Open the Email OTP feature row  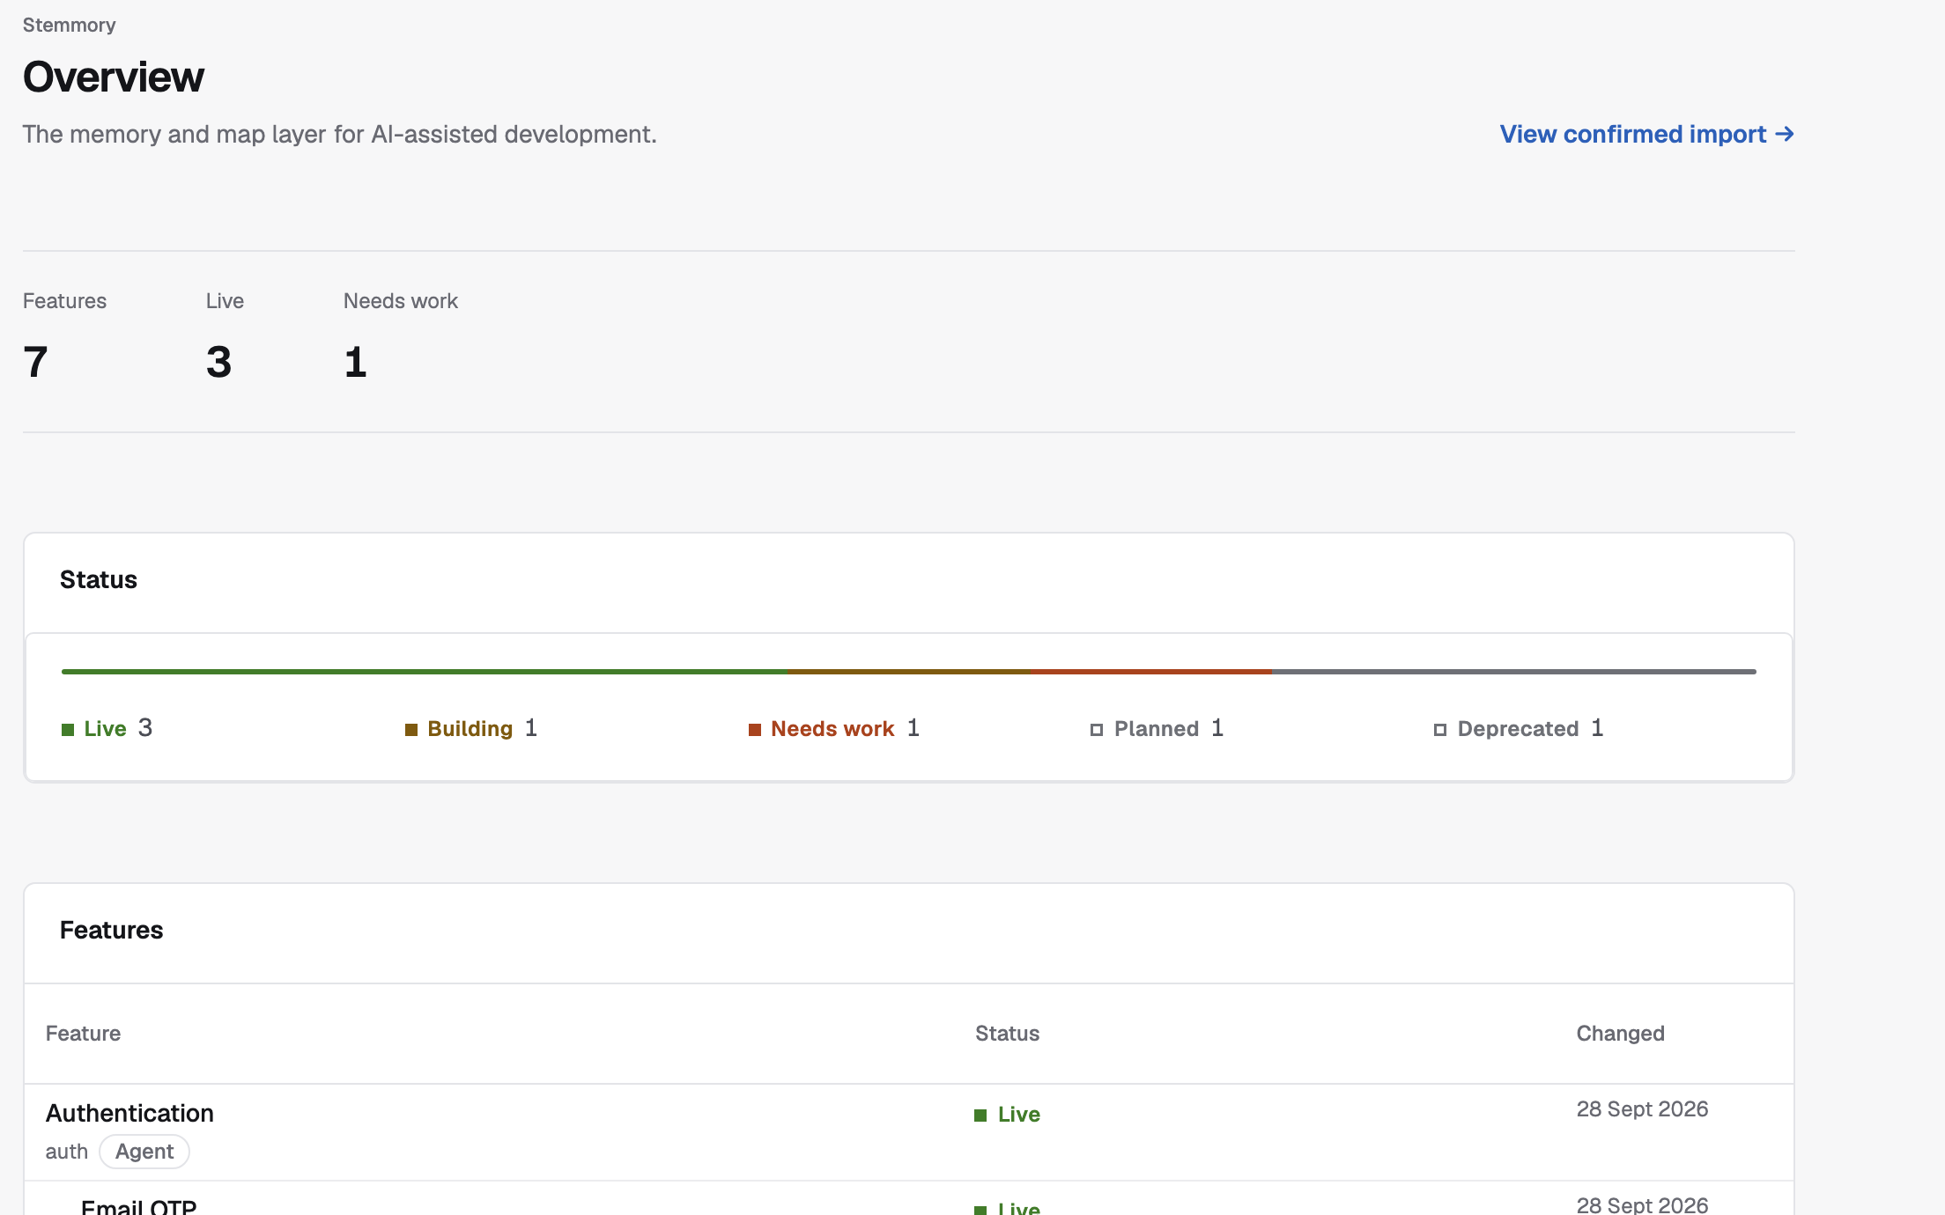tap(909, 1199)
